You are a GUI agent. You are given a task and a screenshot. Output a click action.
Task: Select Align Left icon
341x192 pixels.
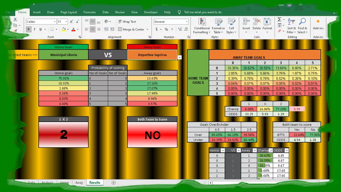point(87,29)
